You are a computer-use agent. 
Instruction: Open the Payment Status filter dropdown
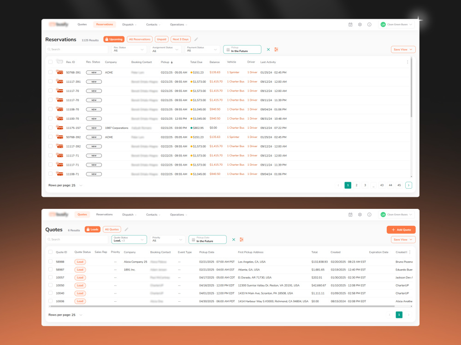coord(202,50)
